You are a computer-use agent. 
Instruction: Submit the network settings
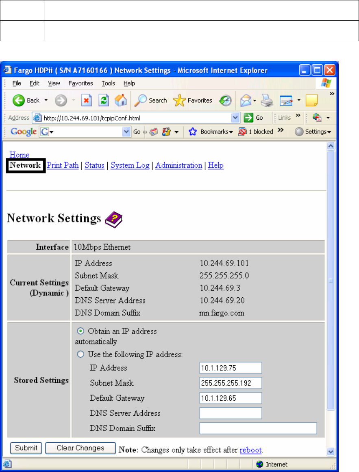tap(26, 448)
